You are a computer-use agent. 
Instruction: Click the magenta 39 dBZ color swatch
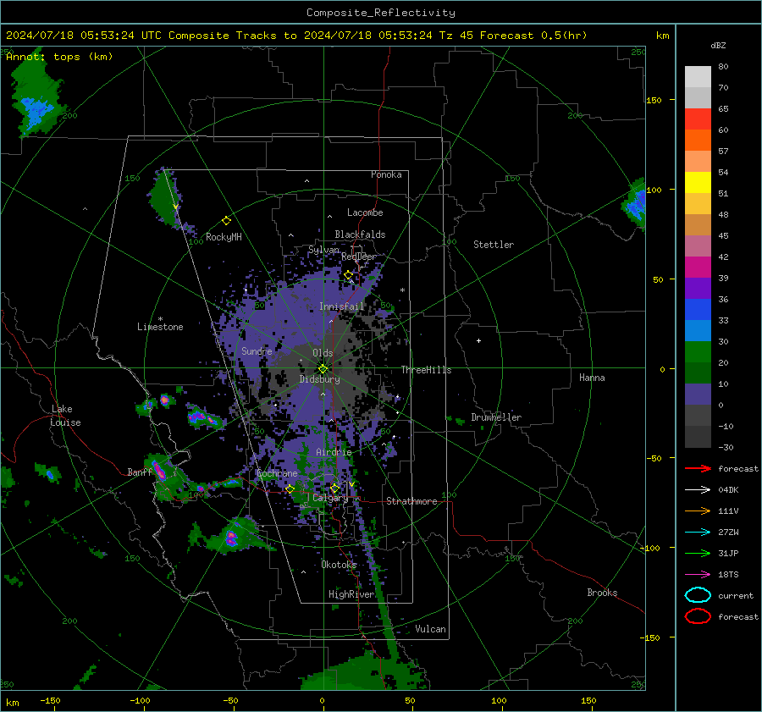click(698, 268)
